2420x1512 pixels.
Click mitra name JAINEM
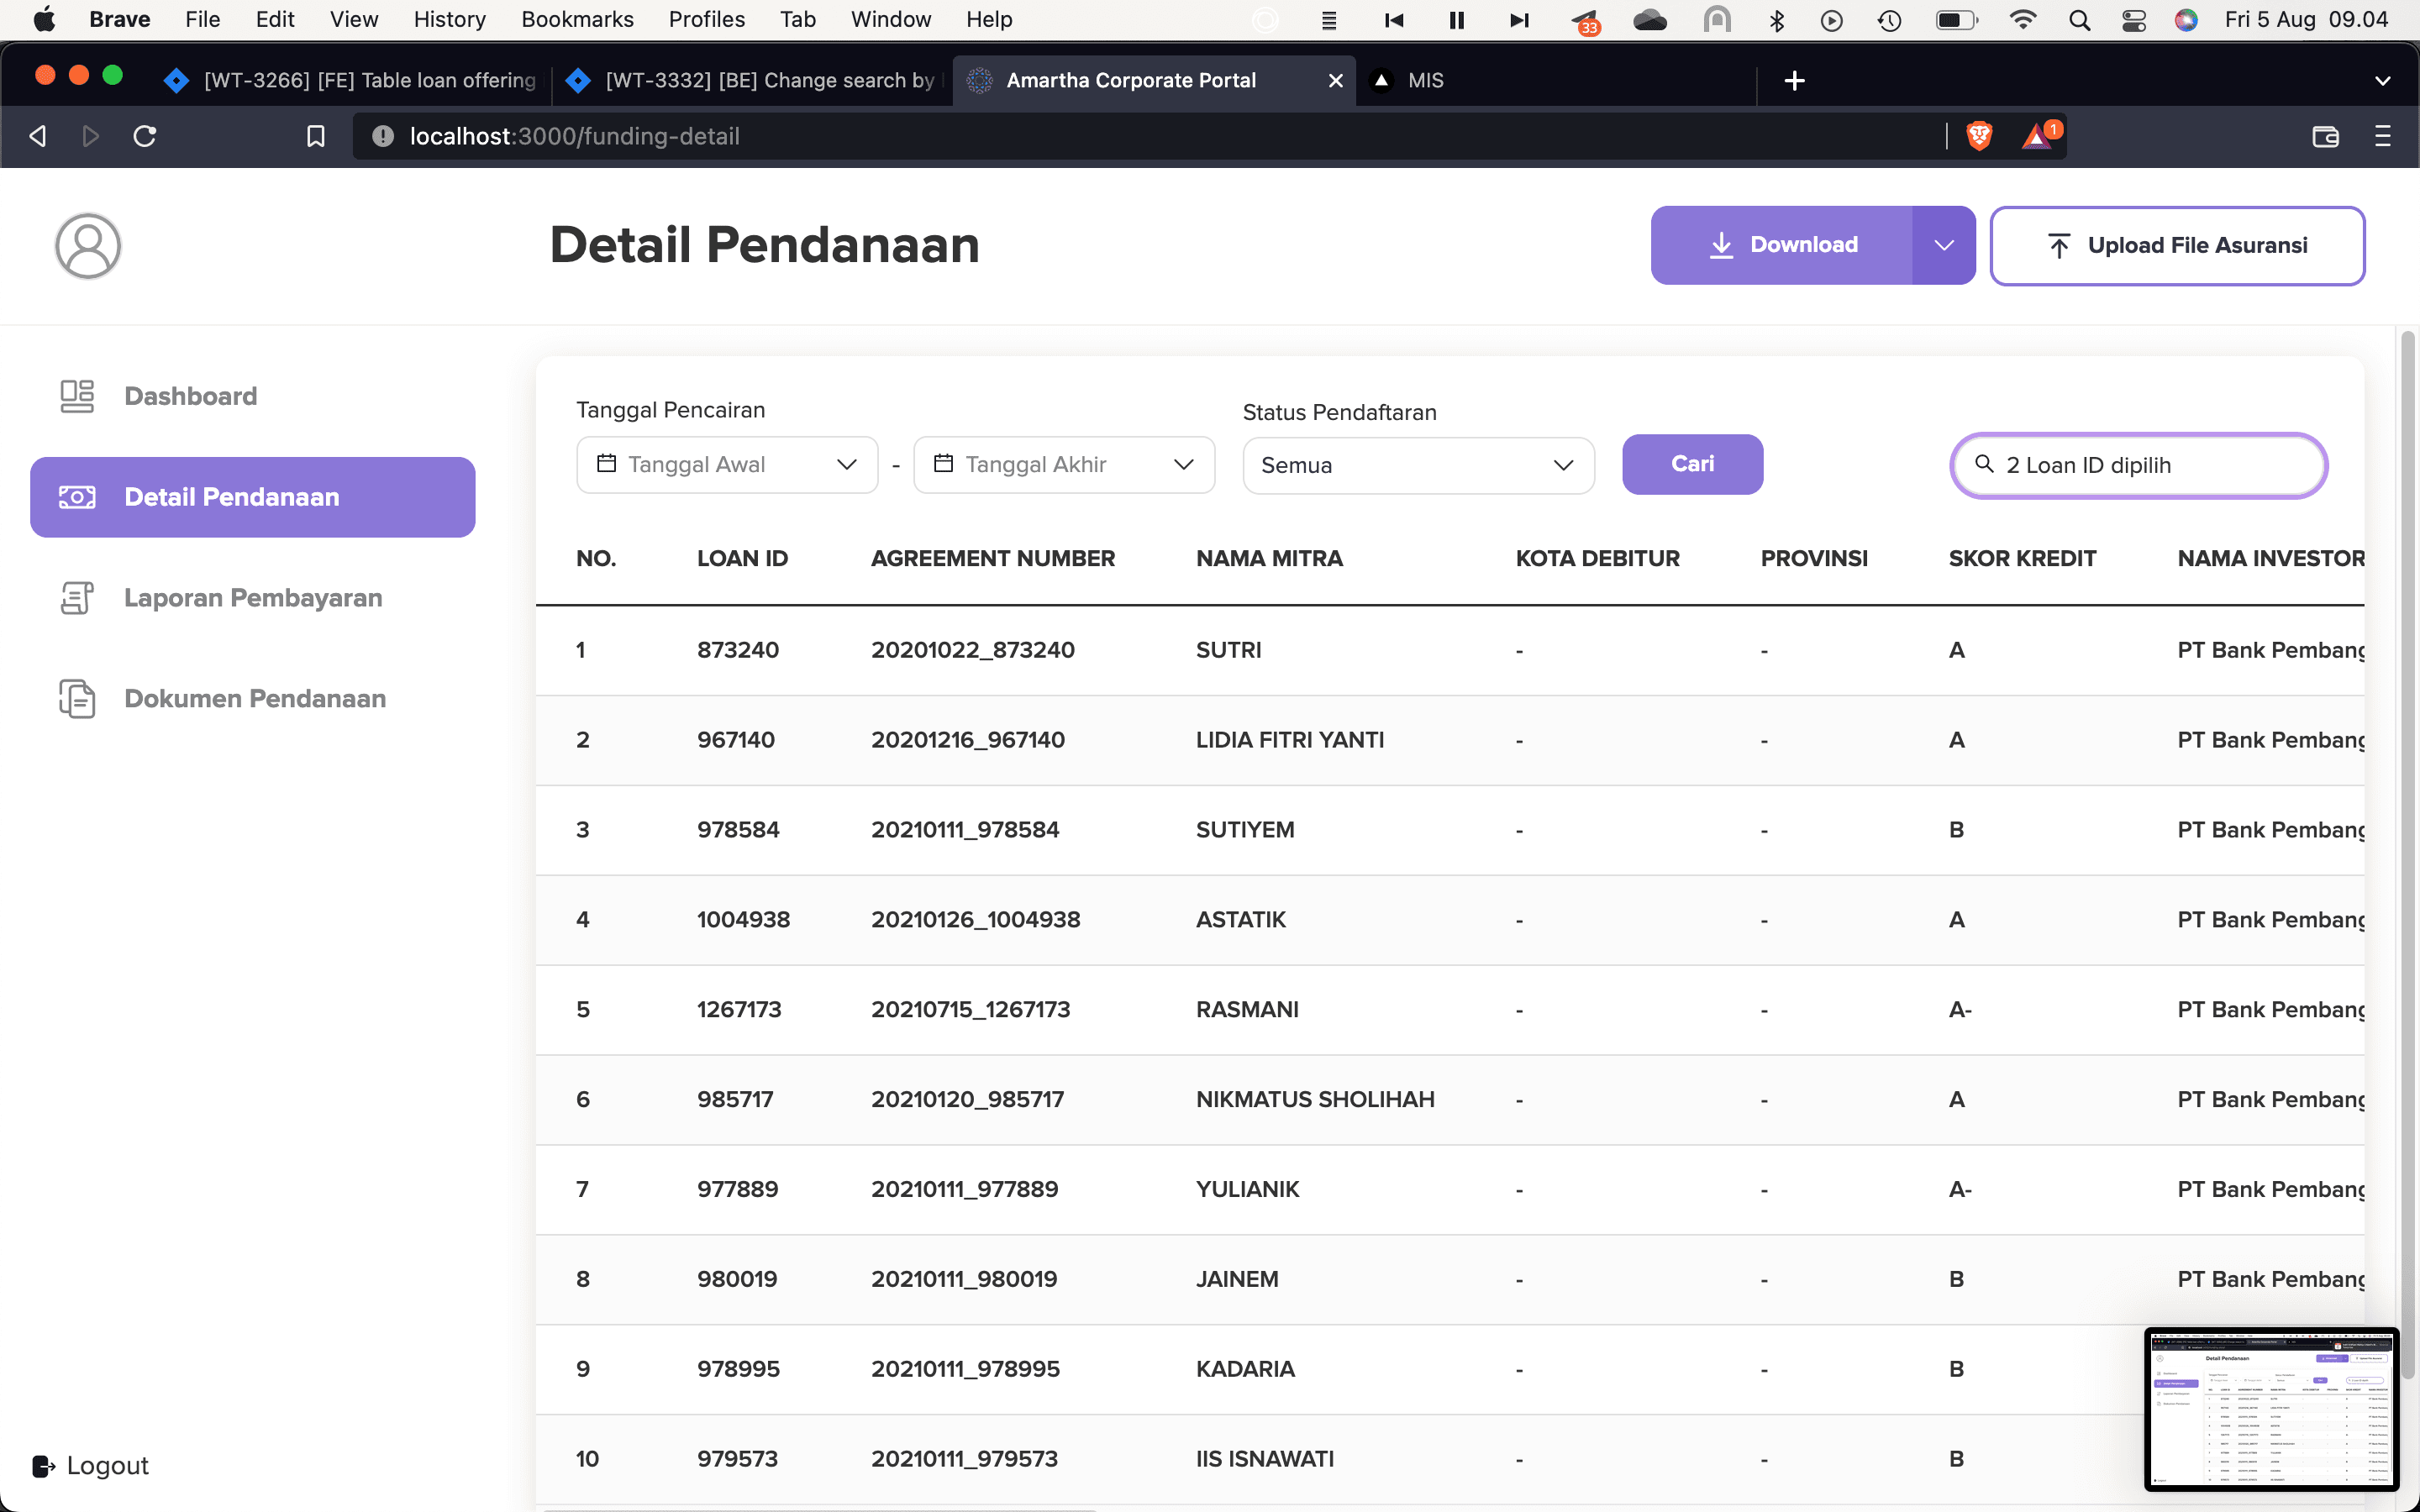tap(1237, 1279)
